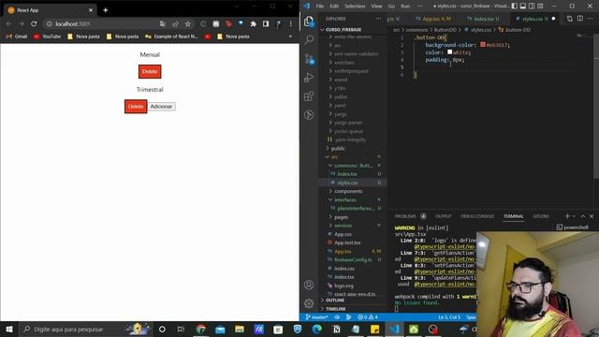
Task: Open the Explorer view in the activity bar
Action: click(x=309, y=22)
